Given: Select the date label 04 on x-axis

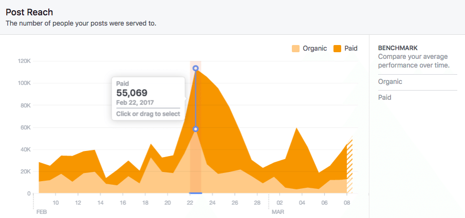Looking at the screenshot, I should tap(302, 203).
